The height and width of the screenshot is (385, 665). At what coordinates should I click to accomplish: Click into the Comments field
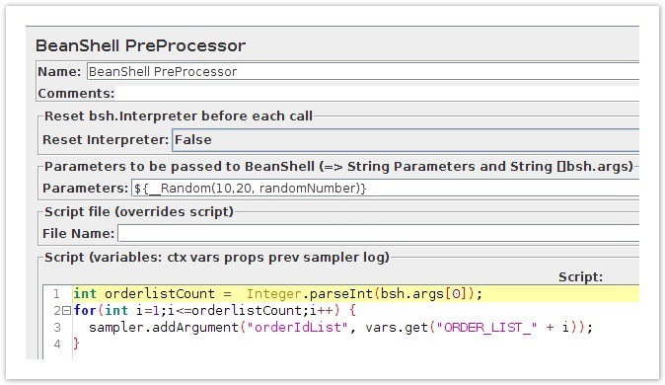tap(378, 94)
